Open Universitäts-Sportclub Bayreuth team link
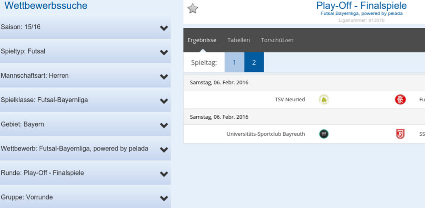The image size is (425, 208). coord(266,134)
